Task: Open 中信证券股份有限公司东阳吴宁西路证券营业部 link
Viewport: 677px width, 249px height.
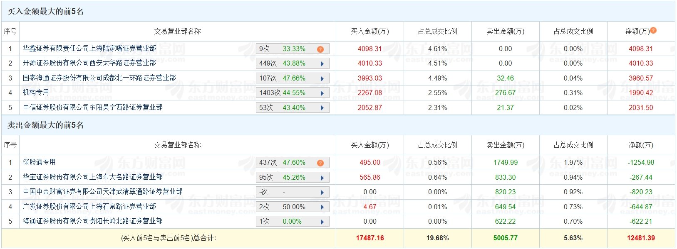Action: [93, 107]
